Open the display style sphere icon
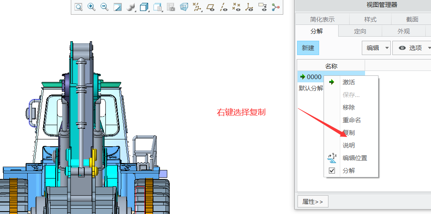Viewport: 431px width, 214px height. [x=131, y=7]
